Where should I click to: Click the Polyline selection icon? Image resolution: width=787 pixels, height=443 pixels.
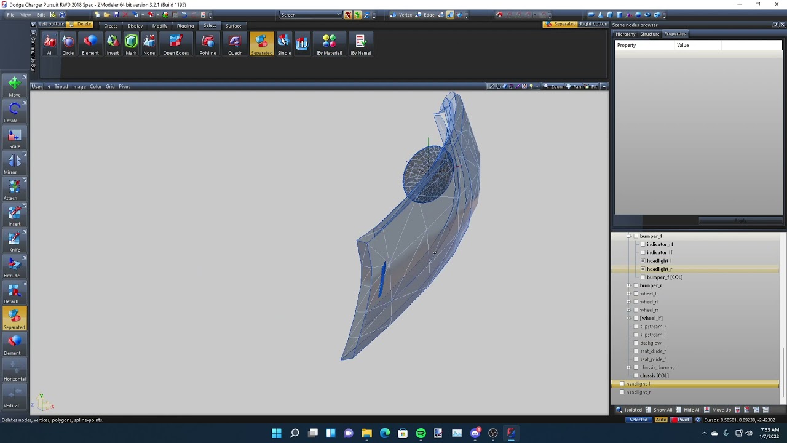208,44
